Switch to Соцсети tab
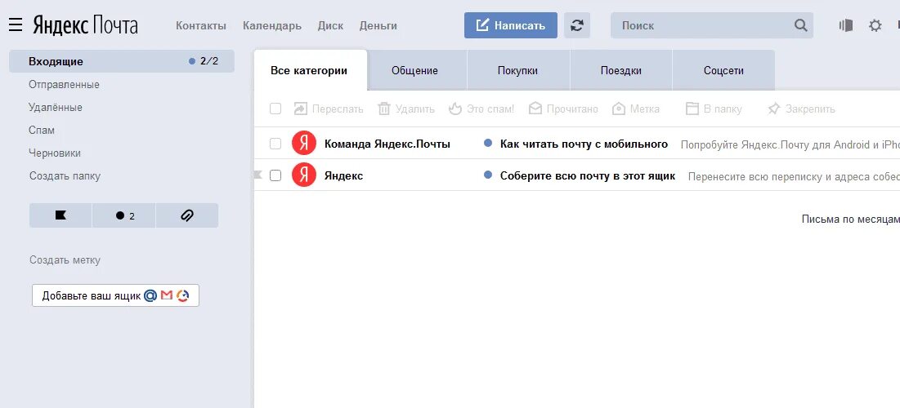Image resolution: width=900 pixels, height=408 pixels. [723, 70]
